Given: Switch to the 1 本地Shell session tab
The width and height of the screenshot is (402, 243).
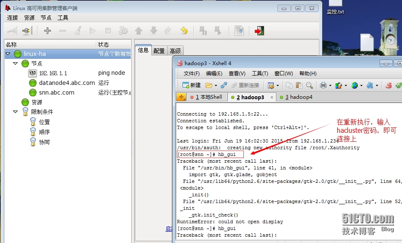Looking at the screenshot, I should [207, 97].
